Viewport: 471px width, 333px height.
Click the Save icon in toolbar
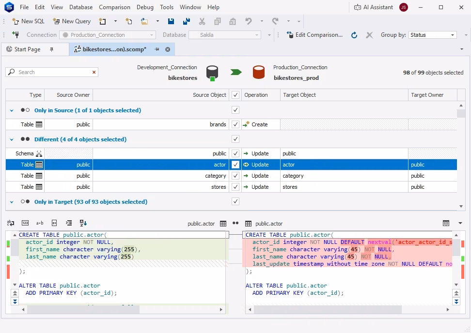(x=171, y=21)
